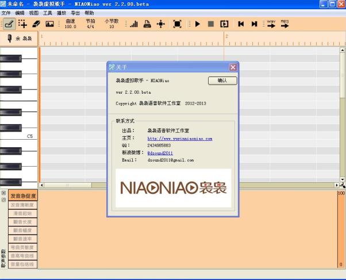Image resolution: width=346 pixels, height=280 pixels.
Task: Open the yuyinniaoniao.com homepage link
Action: pyautogui.click(x=180, y=139)
